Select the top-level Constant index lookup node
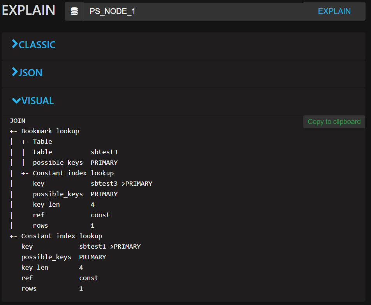Viewport: 371px width, 305px height. point(62,236)
